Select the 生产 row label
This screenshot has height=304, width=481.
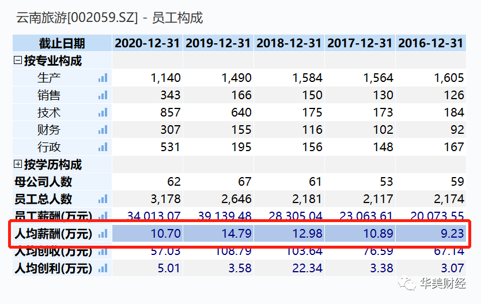click(49, 78)
